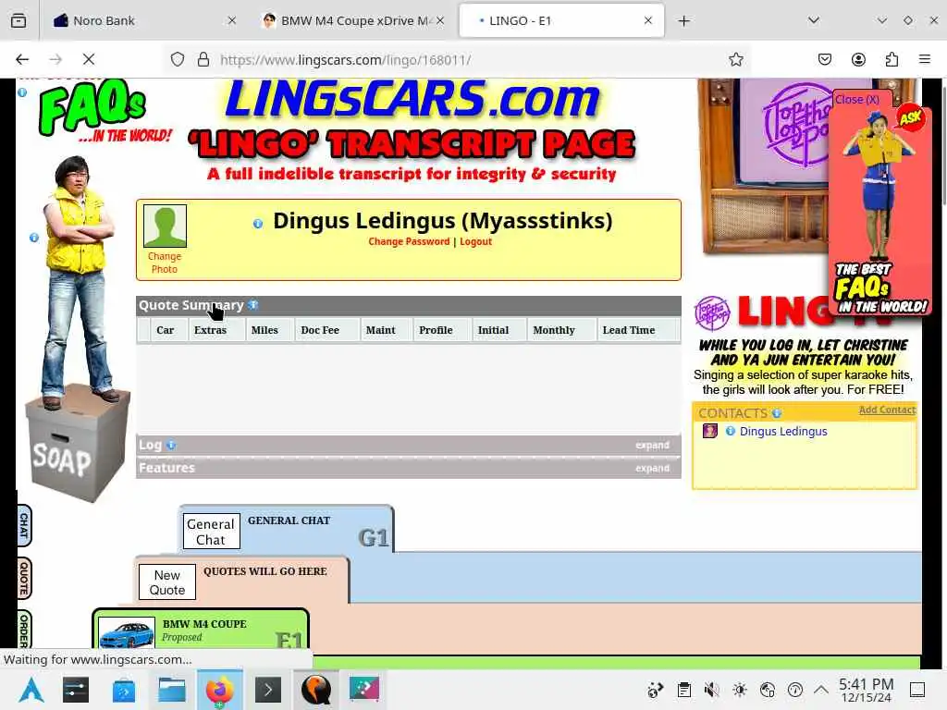
Task: Click the Logout link
Action: pos(476,241)
